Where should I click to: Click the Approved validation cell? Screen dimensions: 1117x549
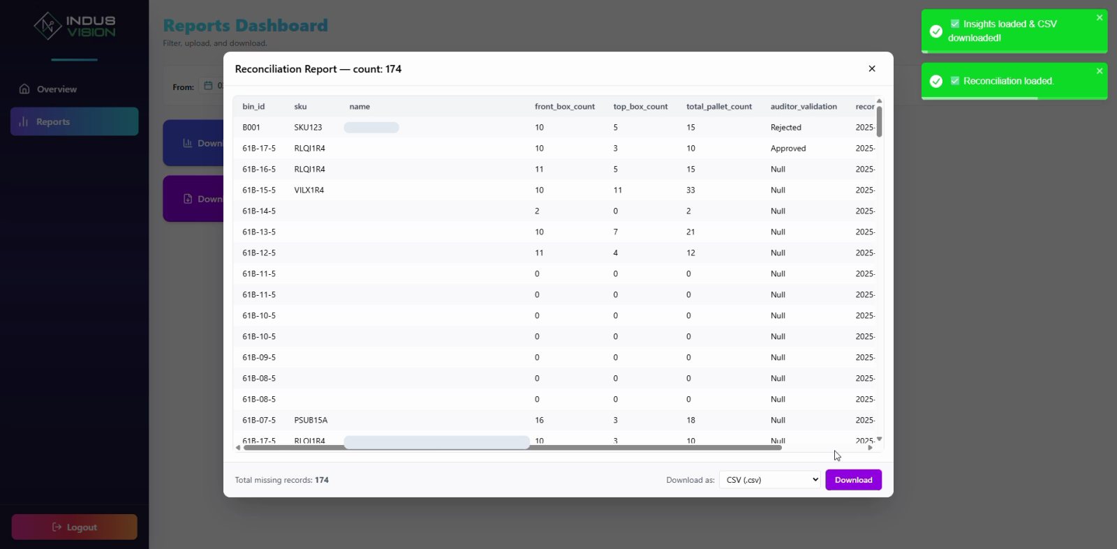[788, 149]
